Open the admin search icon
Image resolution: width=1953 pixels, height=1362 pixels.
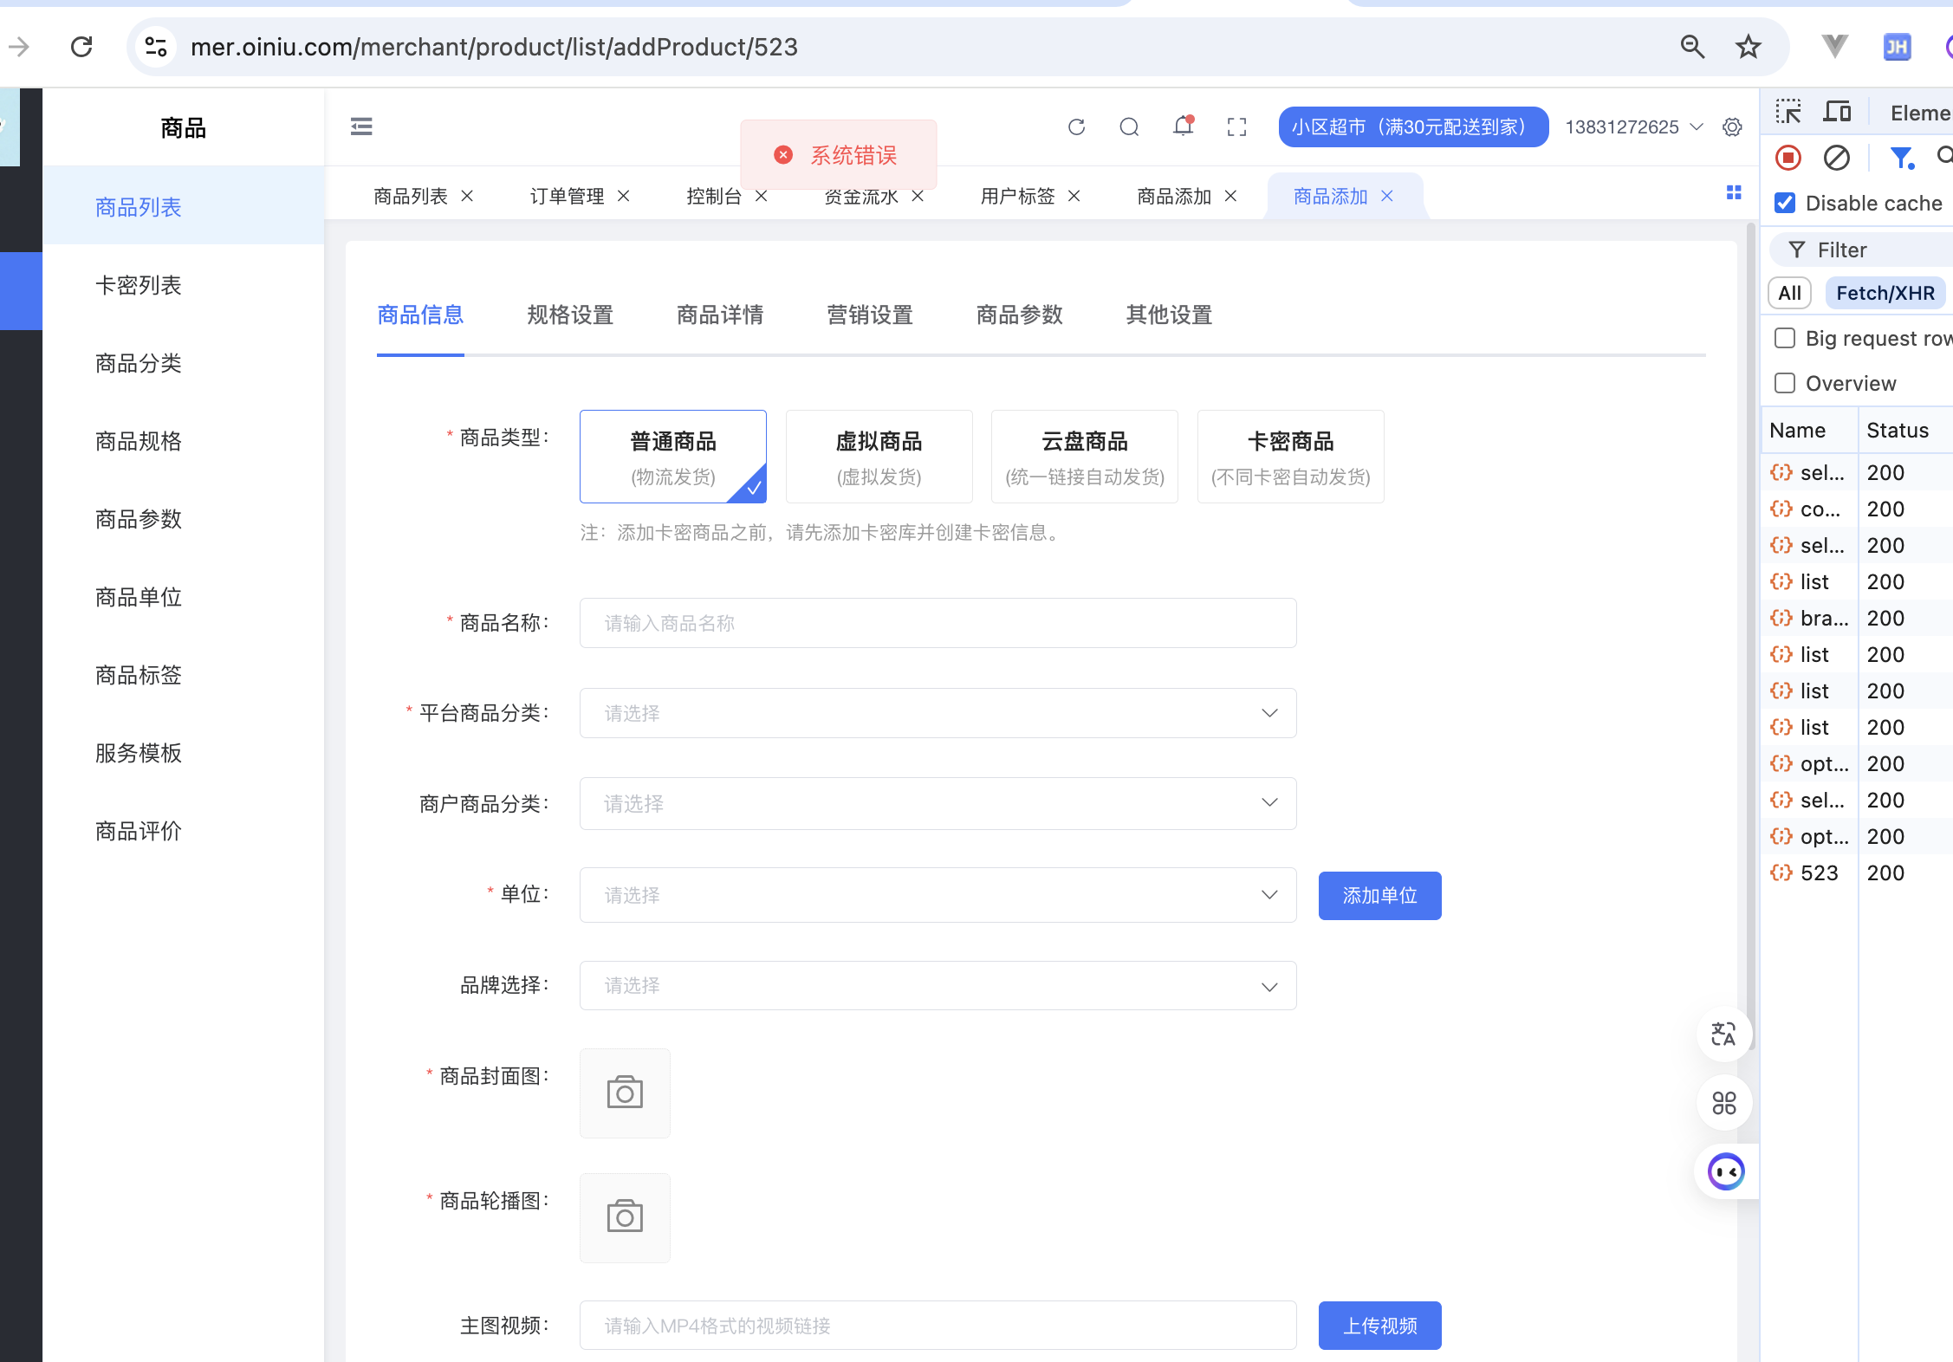pos(1129,127)
